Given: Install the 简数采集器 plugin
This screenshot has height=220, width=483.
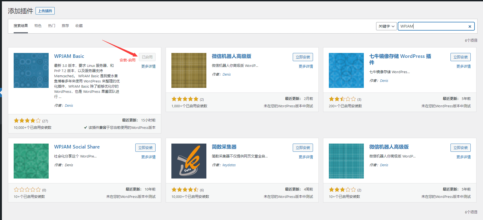Looking at the screenshot, I should click(303, 148).
